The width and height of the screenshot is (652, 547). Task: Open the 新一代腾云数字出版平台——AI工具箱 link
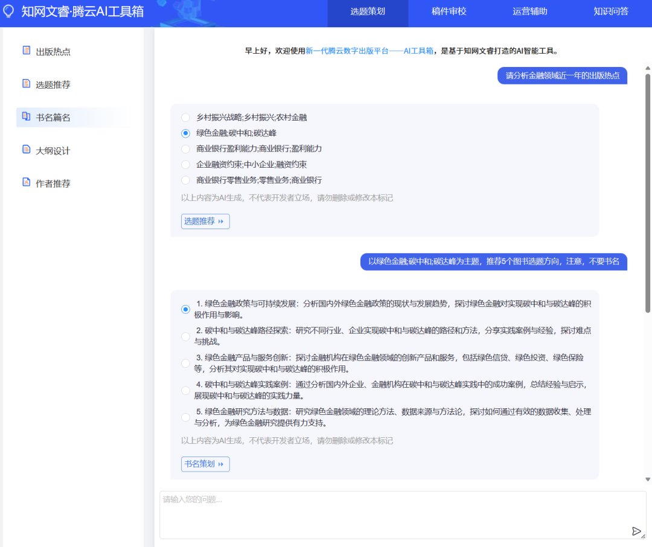pyautogui.click(x=369, y=51)
